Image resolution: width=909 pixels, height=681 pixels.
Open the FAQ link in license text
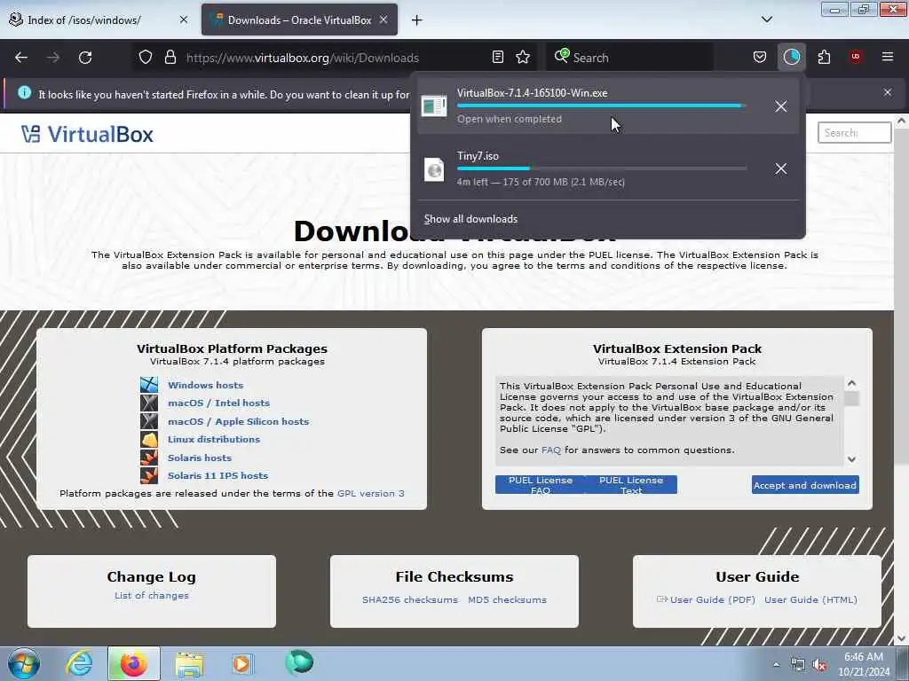click(551, 450)
